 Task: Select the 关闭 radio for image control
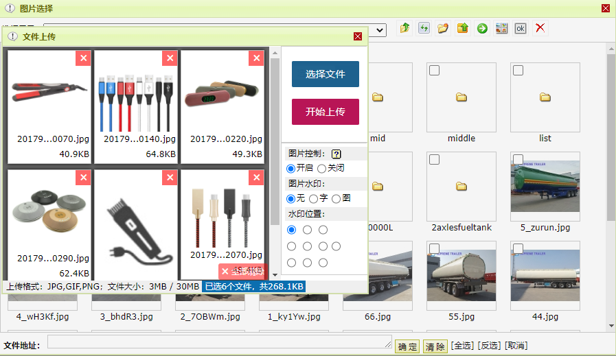pyautogui.click(x=321, y=168)
